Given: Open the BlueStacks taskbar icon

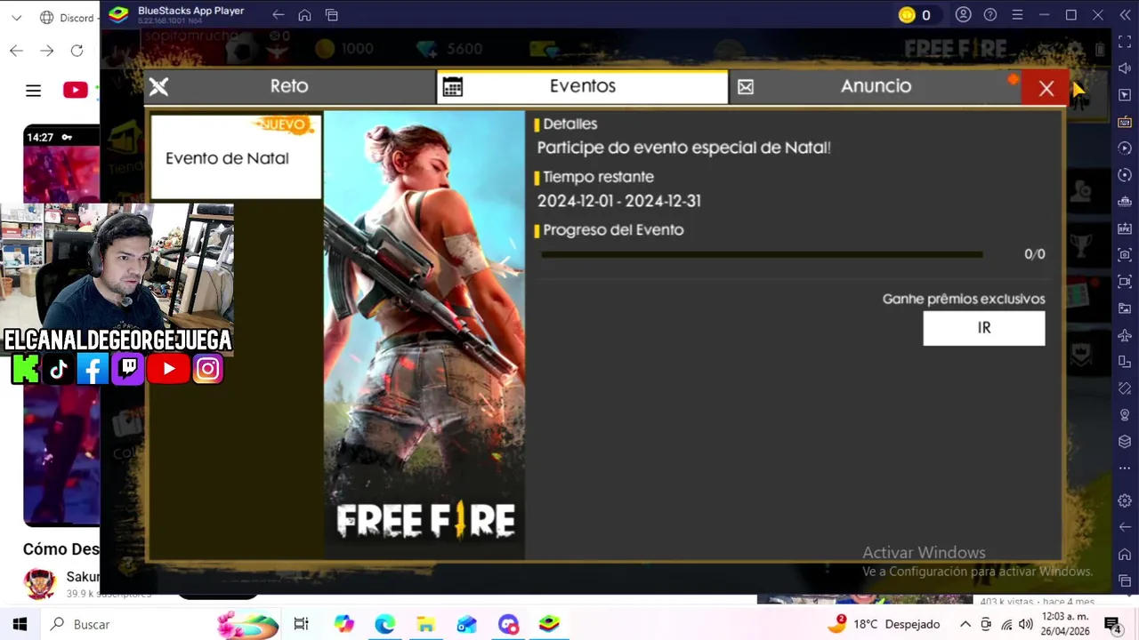Looking at the screenshot, I should [x=549, y=624].
